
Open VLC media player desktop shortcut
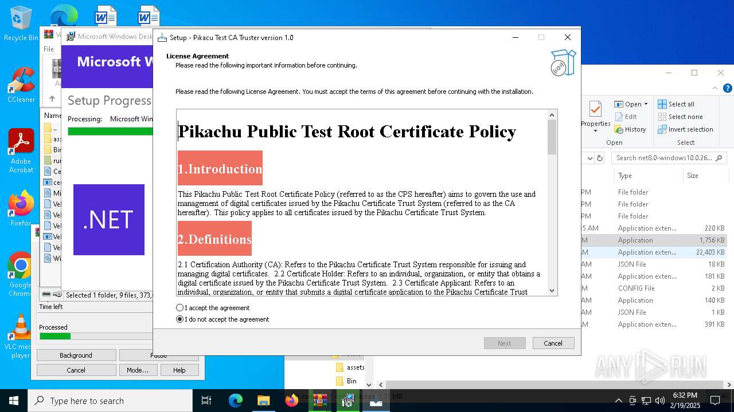point(21,336)
